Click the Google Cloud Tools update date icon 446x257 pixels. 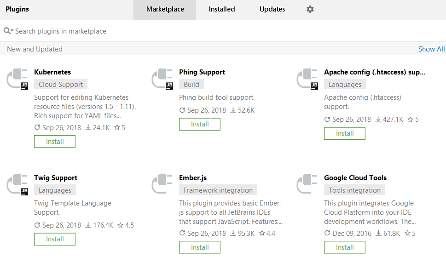327,233
